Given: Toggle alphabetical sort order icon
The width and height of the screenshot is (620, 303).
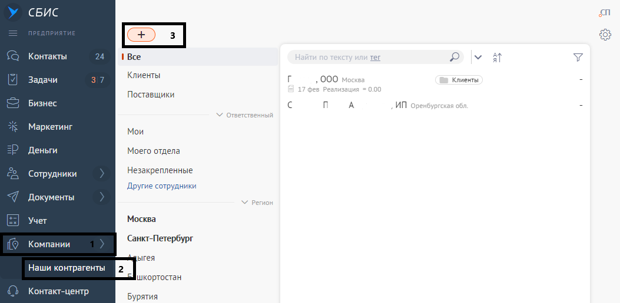Looking at the screenshot, I should click(498, 58).
